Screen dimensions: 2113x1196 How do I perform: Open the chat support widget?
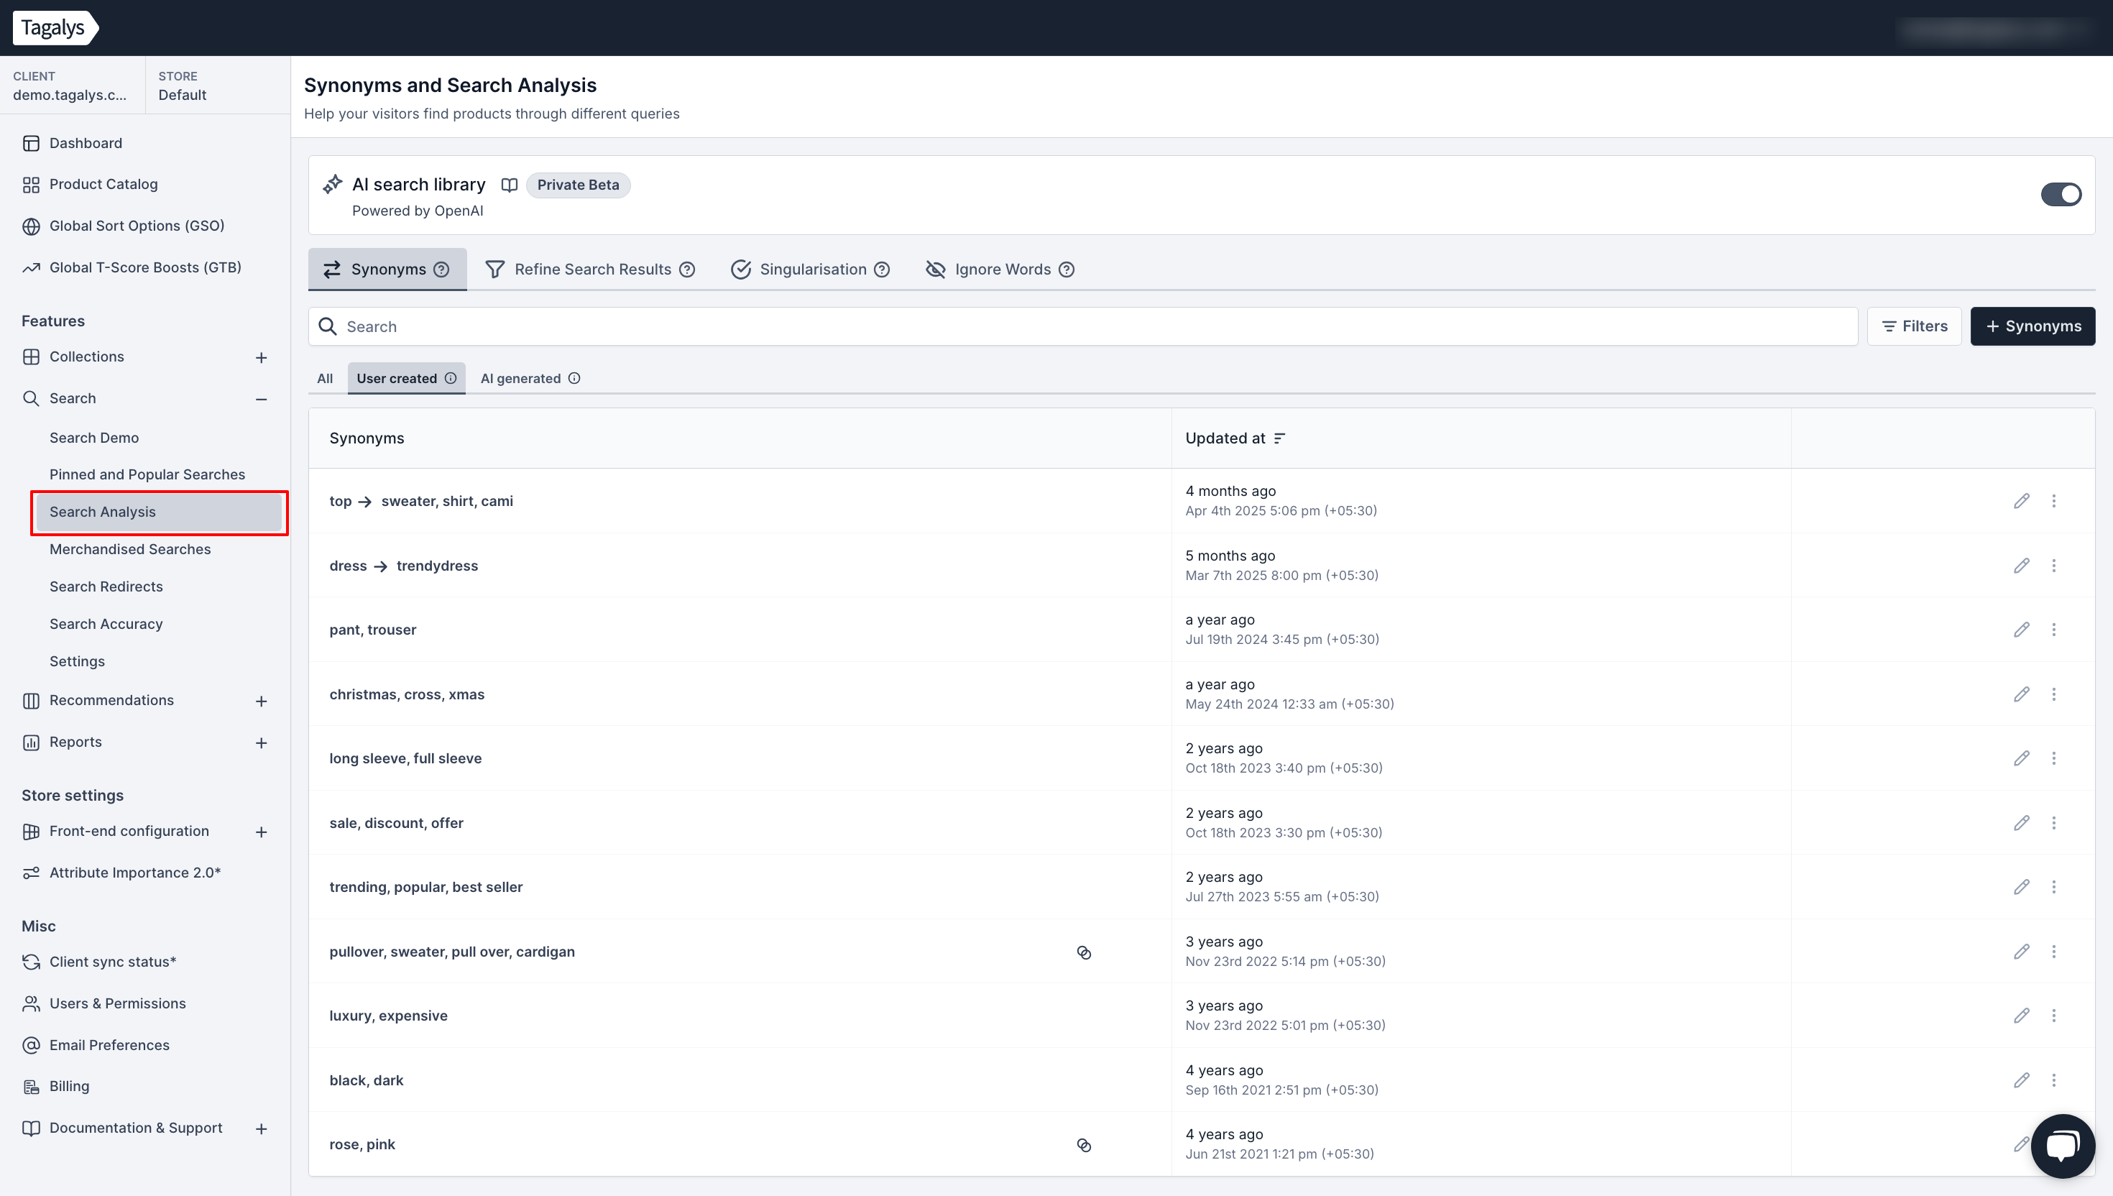pos(2062,1145)
